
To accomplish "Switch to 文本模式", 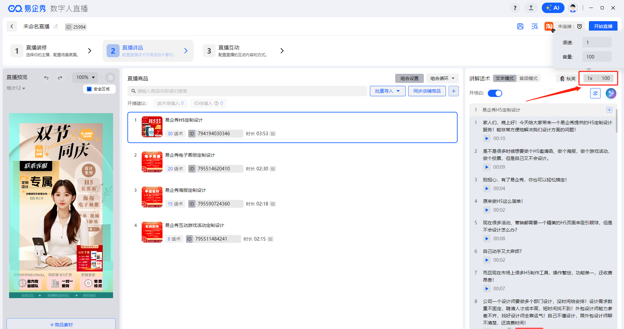I will [x=505, y=78].
